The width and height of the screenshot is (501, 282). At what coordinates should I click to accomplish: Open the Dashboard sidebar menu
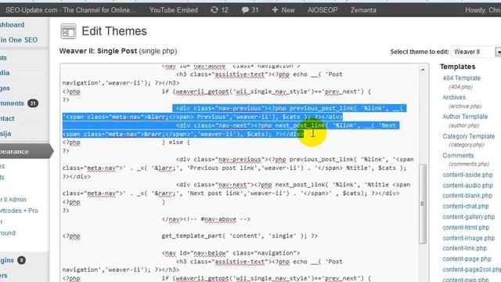[x=13, y=24]
